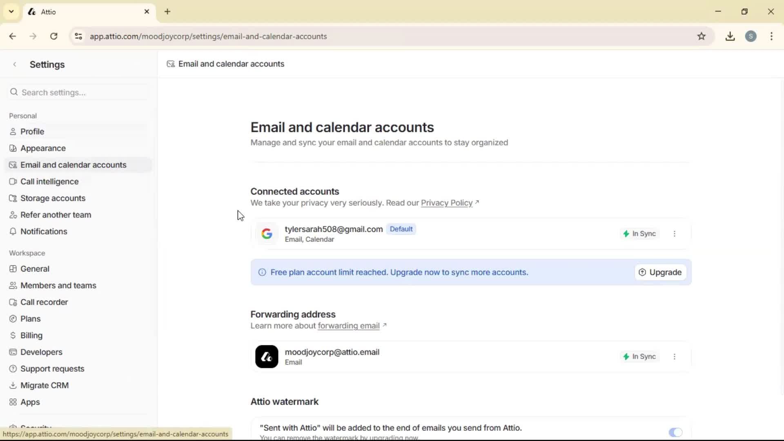Click the browser address bar URL
Screen dimensions: 784x441
[x=208, y=36]
